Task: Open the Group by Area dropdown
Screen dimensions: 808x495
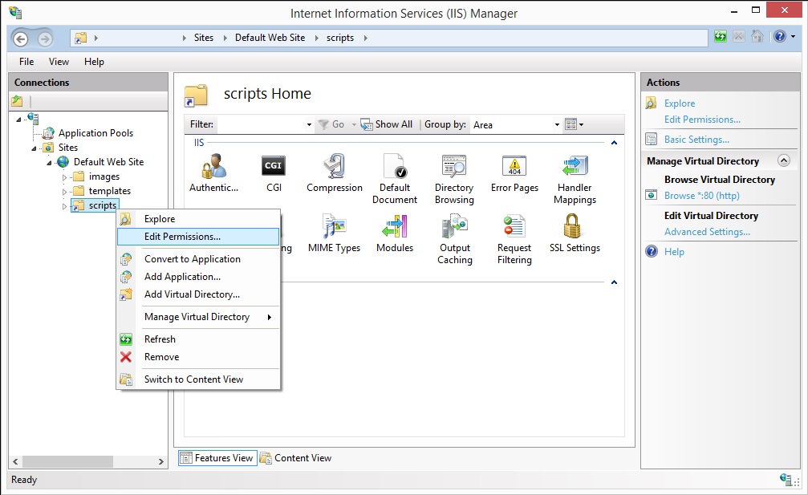Action: (x=557, y=124)
